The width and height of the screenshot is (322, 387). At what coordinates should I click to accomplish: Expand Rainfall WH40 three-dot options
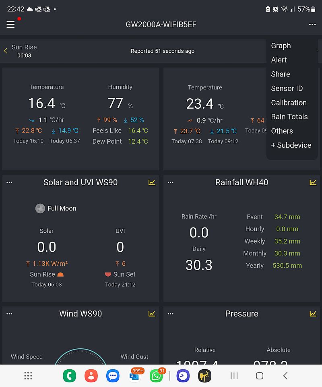(170, 182)
